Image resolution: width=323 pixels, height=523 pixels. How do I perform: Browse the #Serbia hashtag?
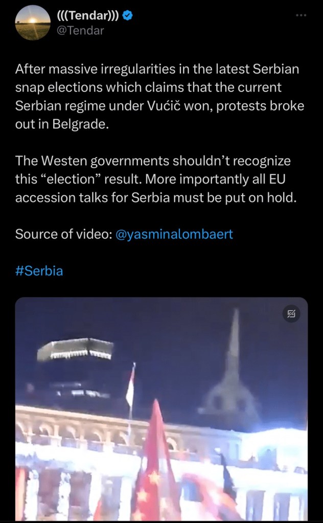point(39,271)
